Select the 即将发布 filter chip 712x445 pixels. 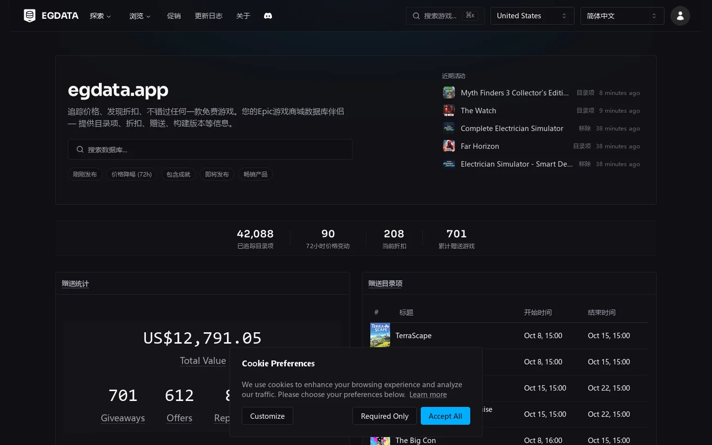pyautogui.click(x=217, y=174)
